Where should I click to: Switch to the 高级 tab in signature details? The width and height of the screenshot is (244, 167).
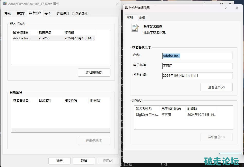142,18
